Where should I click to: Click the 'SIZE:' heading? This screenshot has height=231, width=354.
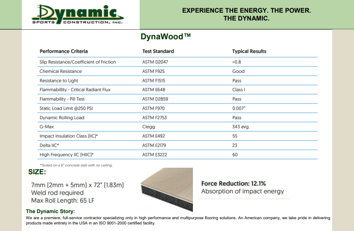pyautogui.click(x=37, y=172)
